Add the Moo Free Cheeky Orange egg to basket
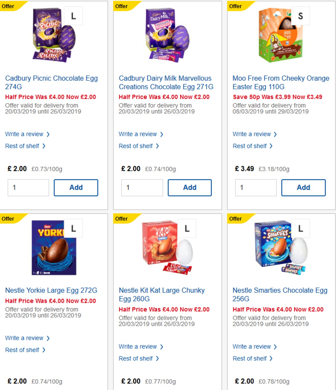The height and width of the screenshot is (390, 336). coord(303,187)
